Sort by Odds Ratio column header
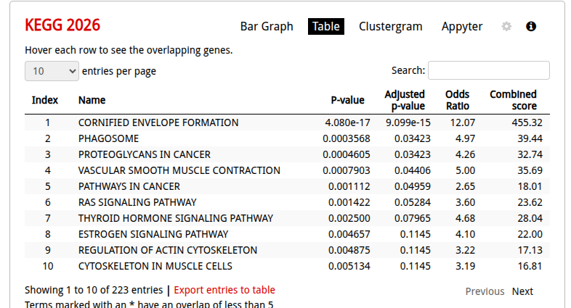Viewport: 571px width, 308px height. pyautogui.click(x=458, y=100)
